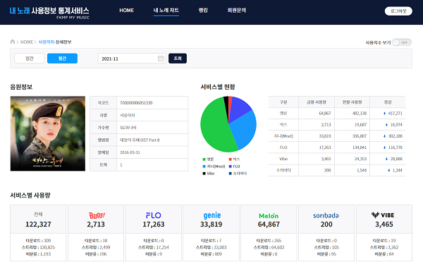The image size is (423, 271).
Task: Select the soribada logo card
Action: (x=326, y=219)
